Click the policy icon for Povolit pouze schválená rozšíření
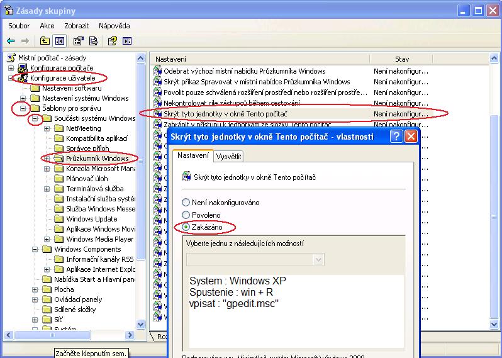 [x=157, y=92]
